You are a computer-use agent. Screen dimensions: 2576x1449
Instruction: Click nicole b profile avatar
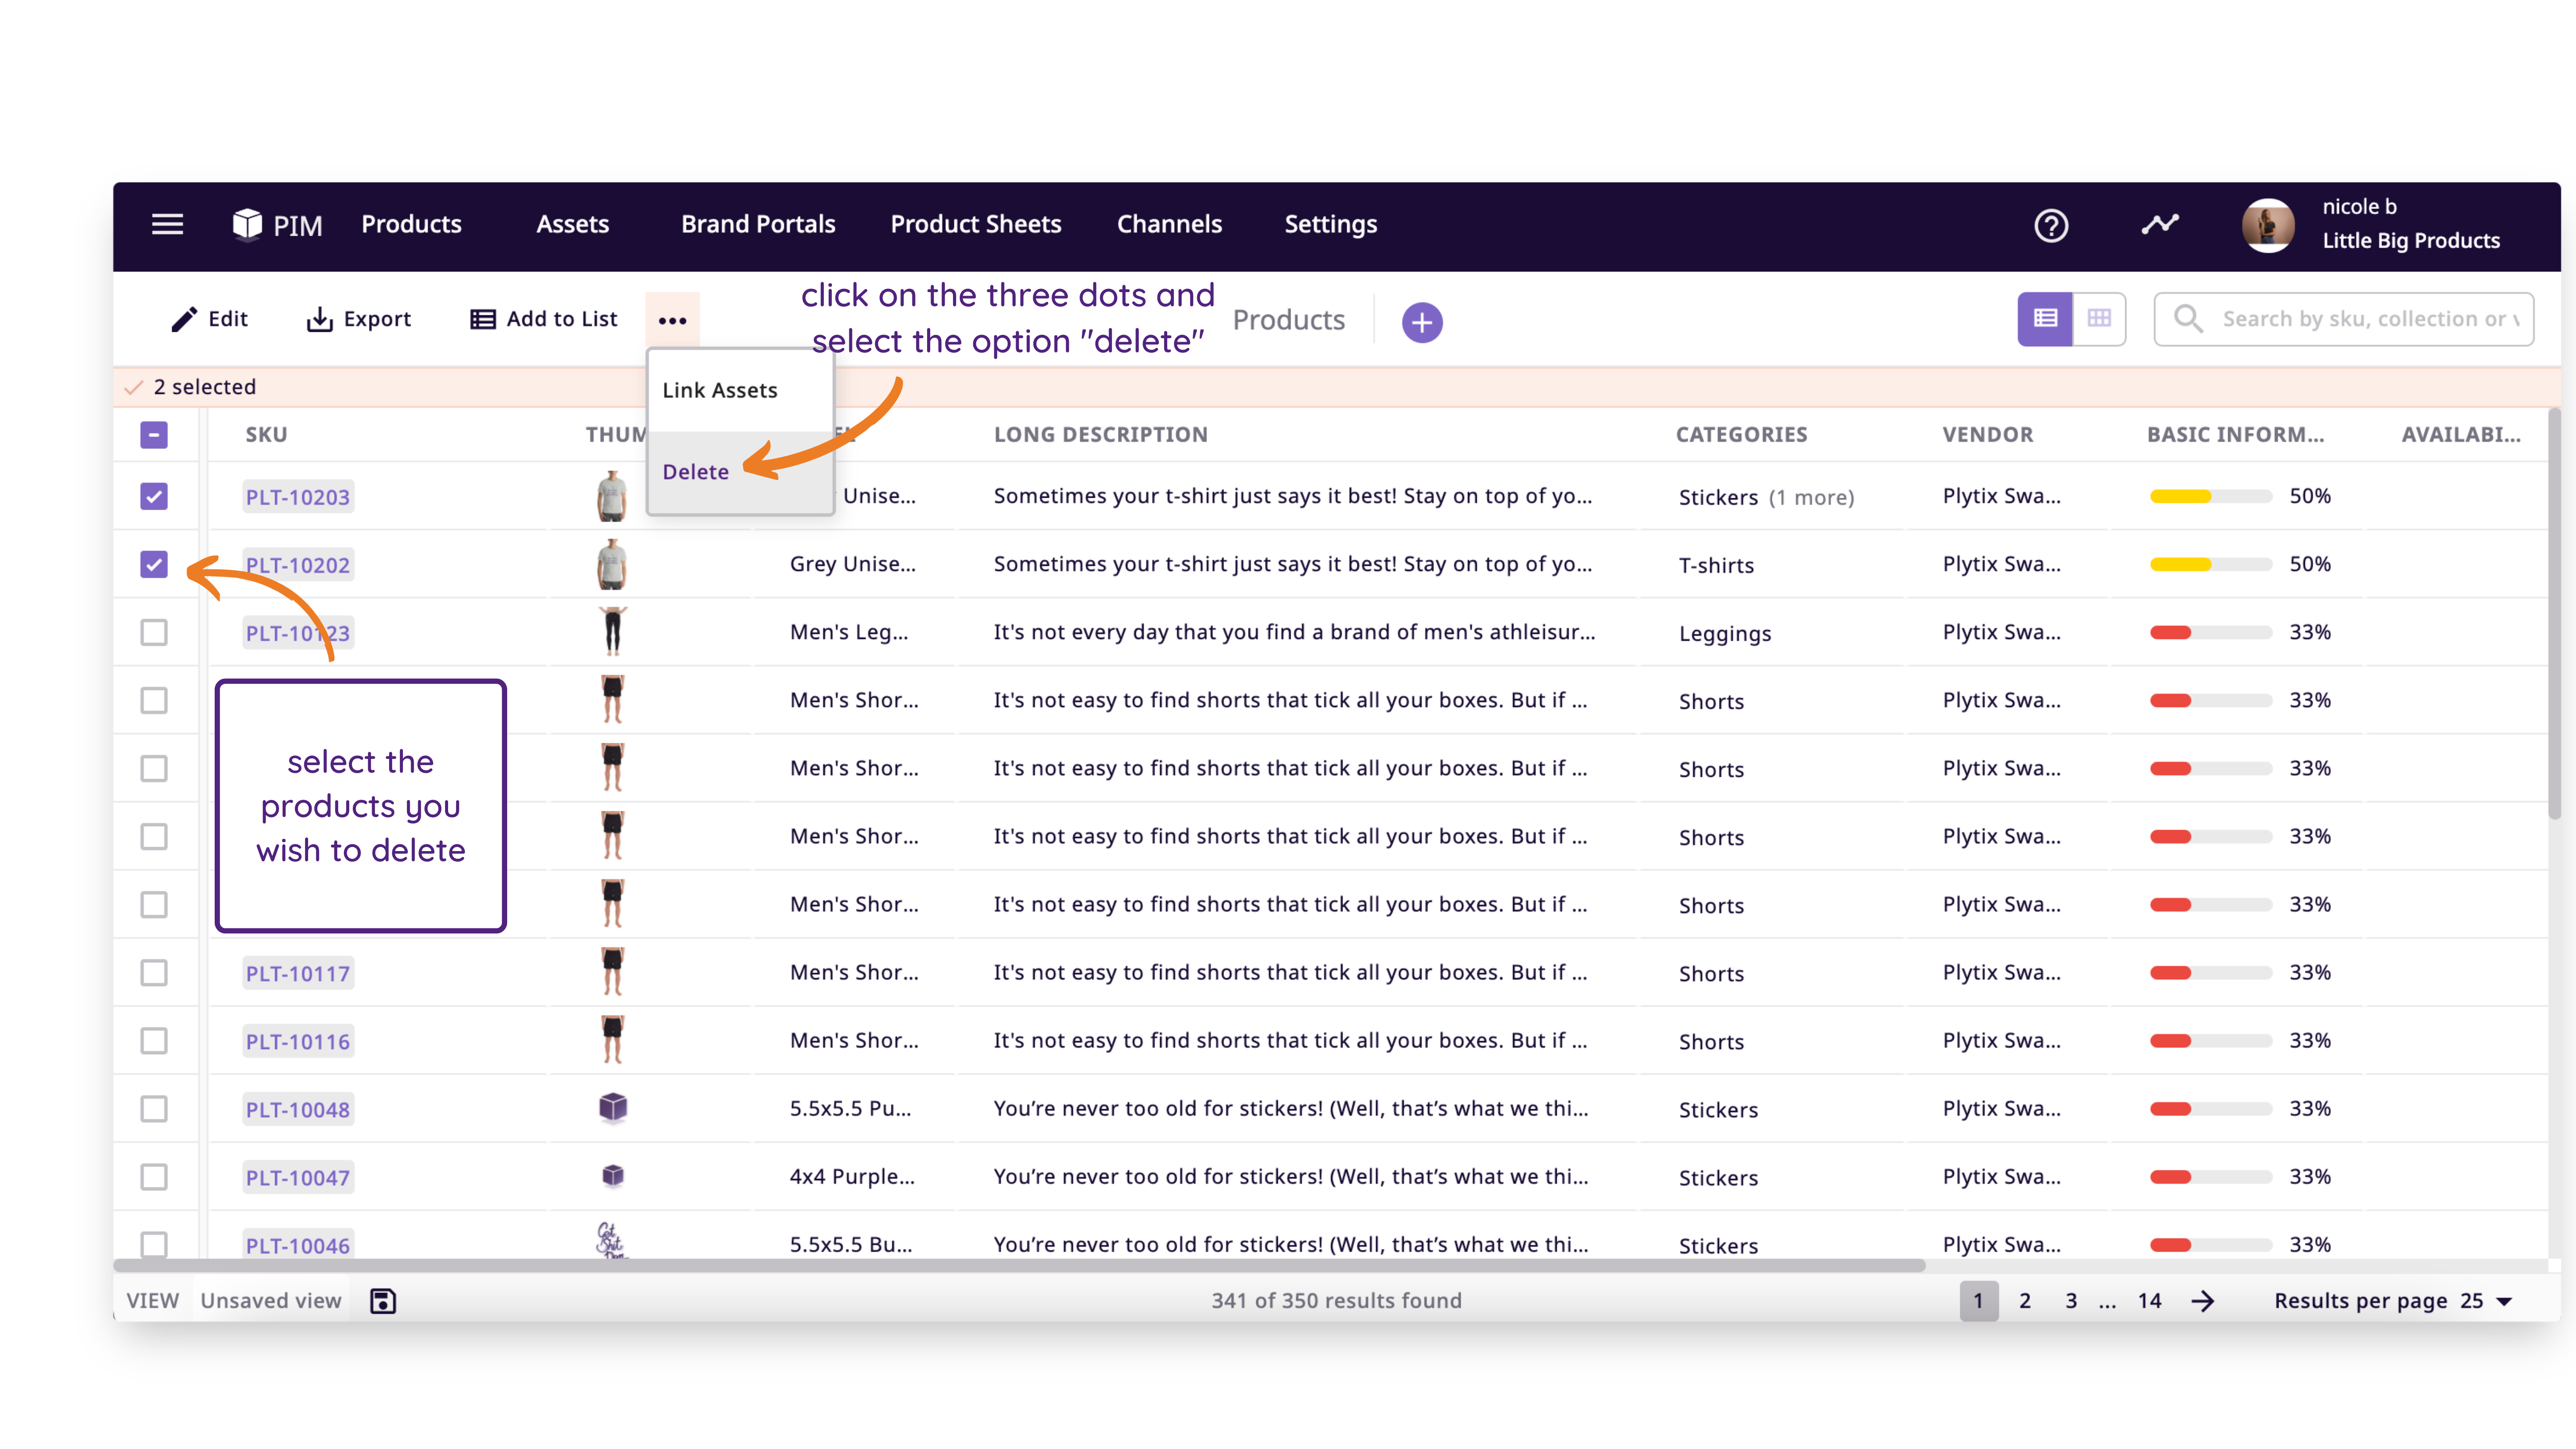[x=2267, y=225]
